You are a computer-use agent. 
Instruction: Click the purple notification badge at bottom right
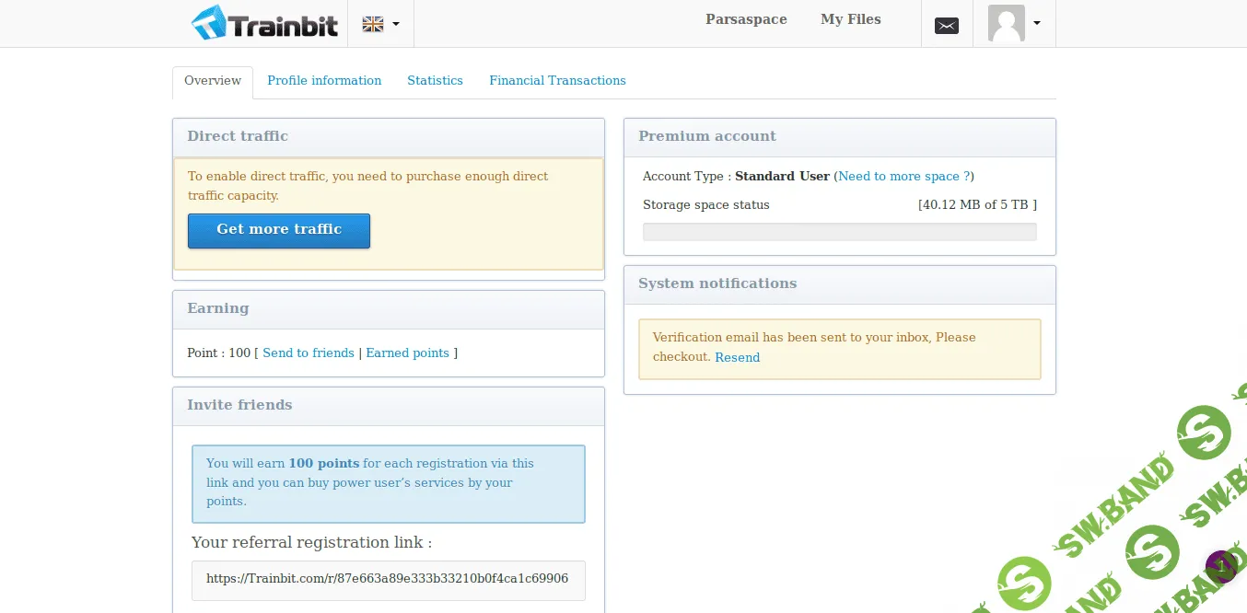1220,566
